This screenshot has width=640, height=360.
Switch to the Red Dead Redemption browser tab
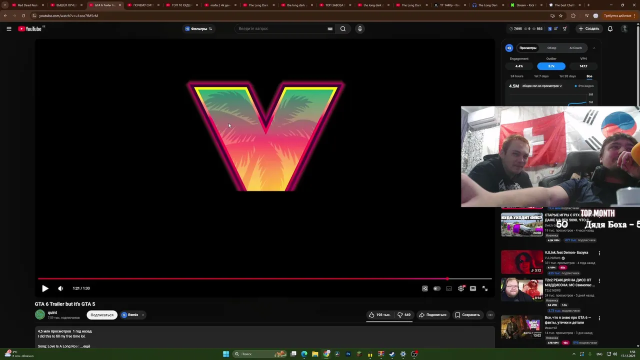coord(27,5)
